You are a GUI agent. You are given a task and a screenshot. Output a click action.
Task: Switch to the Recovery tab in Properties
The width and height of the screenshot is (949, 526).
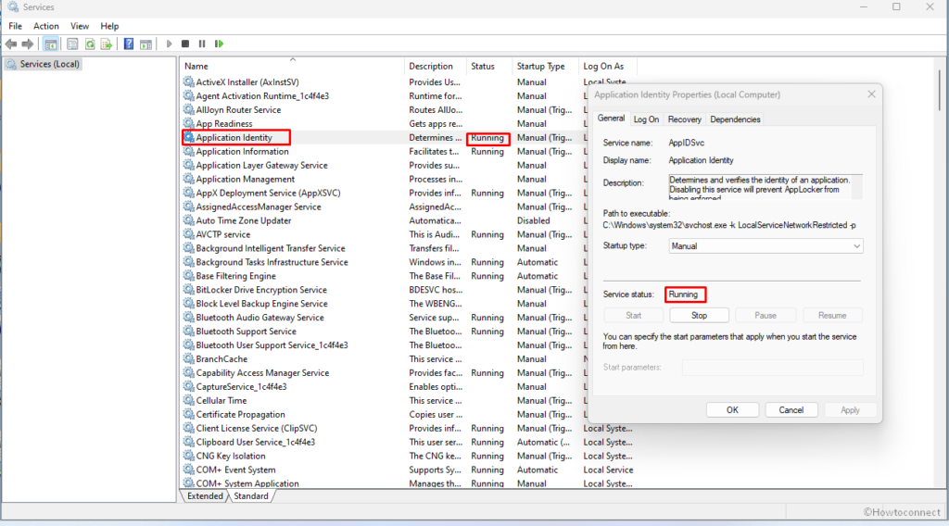[684, 119]
